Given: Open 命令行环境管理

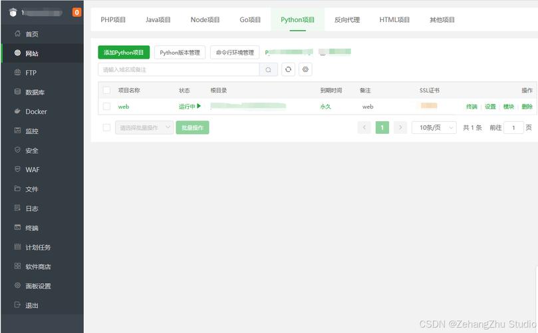Looking at the screenshot, I should [x=235, y=52].
